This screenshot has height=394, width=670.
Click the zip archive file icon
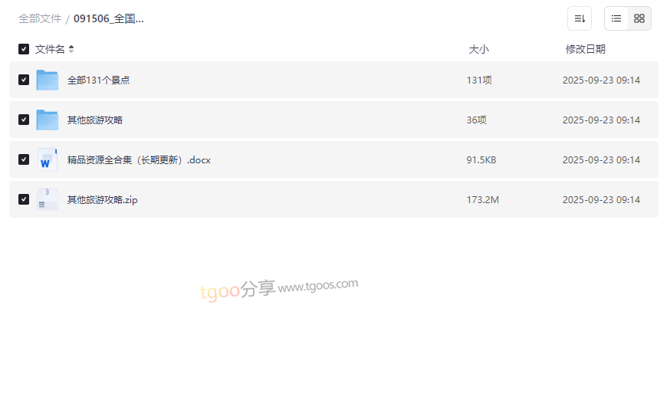tap(48, 199)
